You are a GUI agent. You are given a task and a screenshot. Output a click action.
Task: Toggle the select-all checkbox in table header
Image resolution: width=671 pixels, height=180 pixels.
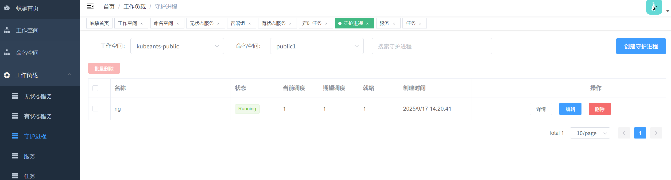coord(95,88)
